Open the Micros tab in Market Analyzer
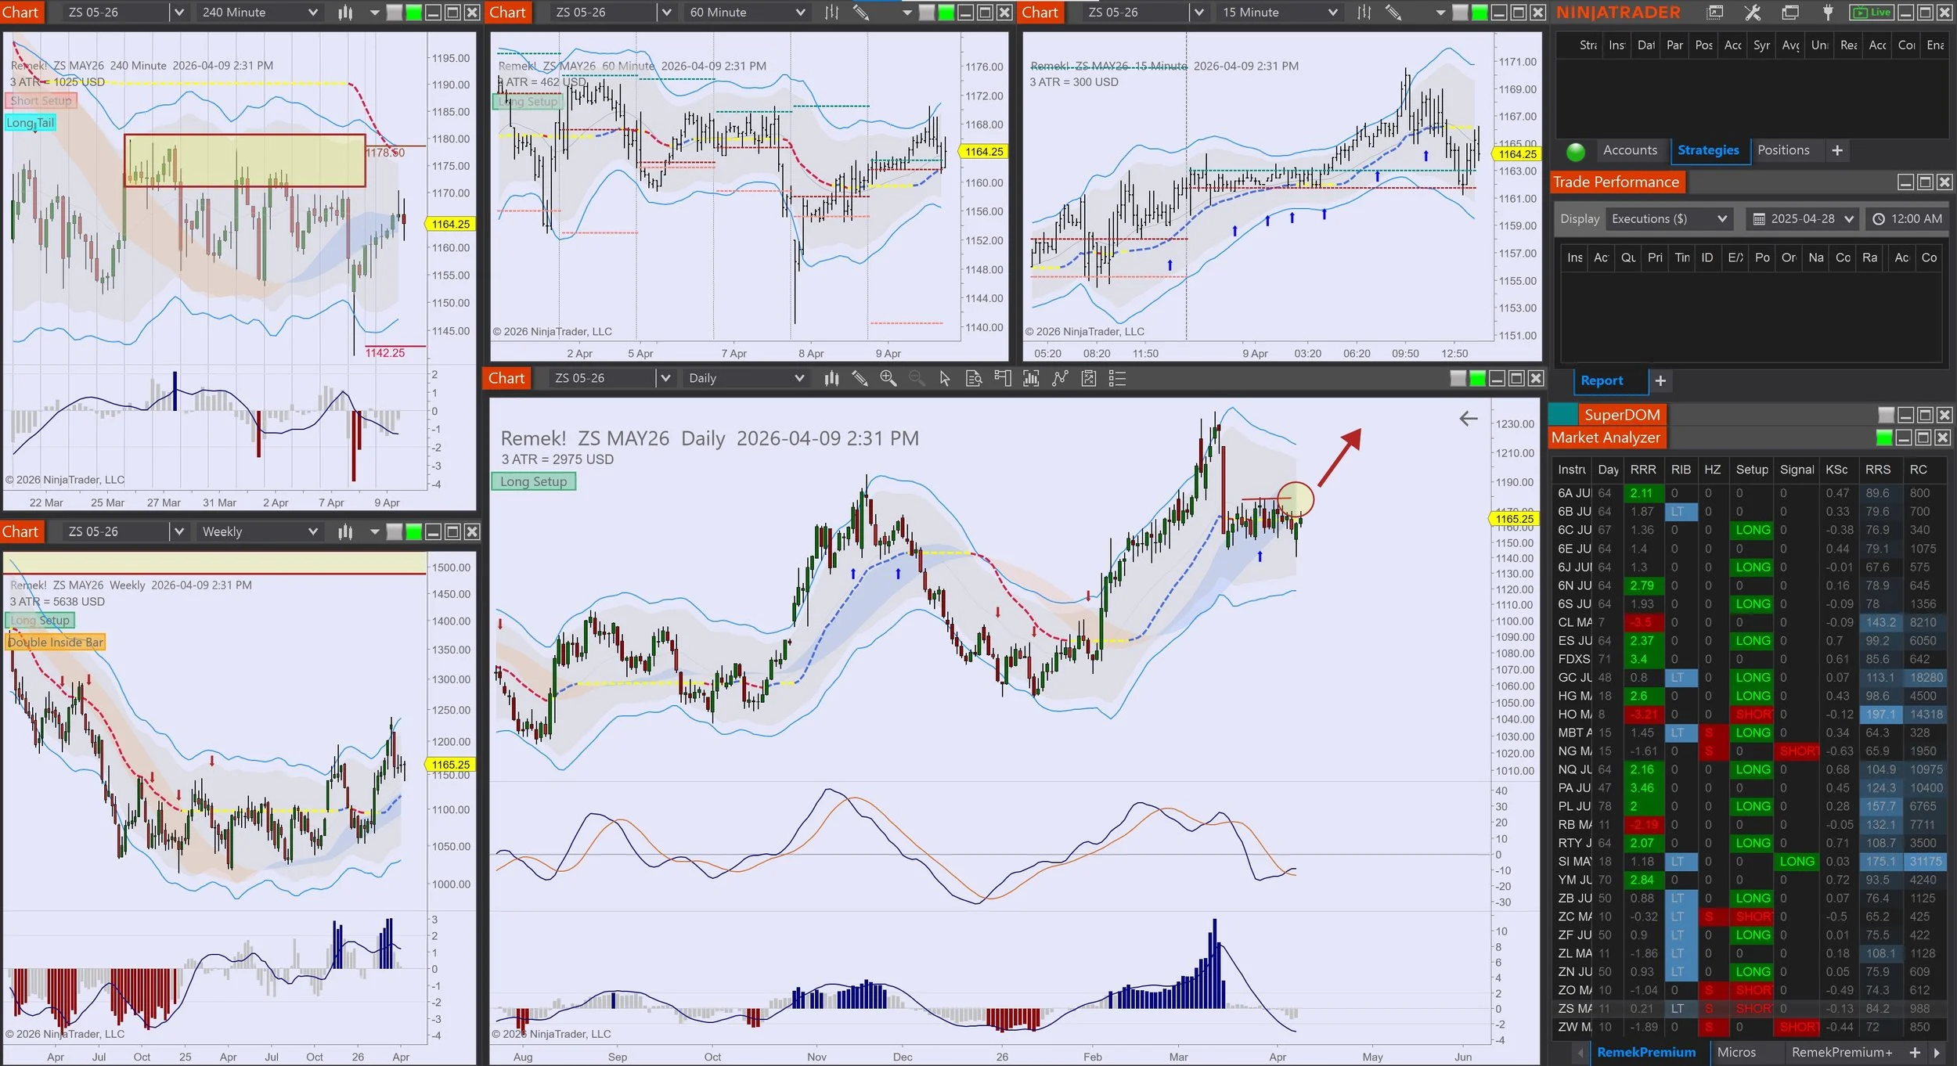The width and height of the screenshot is (1957, 1066). click(x=1735, y=1052)
